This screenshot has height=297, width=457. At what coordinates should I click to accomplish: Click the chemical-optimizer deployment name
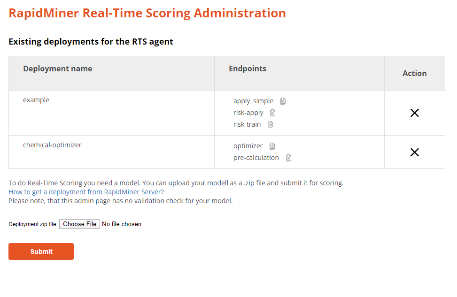52,145
